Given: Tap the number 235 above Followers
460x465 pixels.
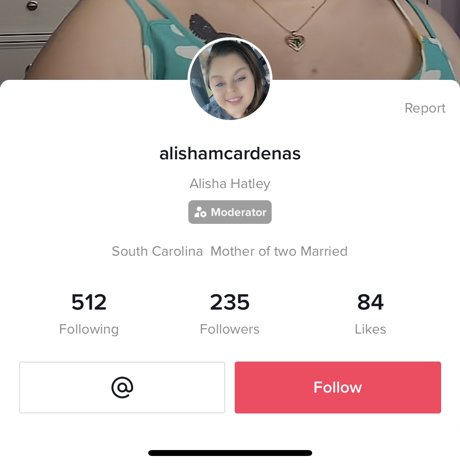Looking at the screenshot, I should pyautogui.click(x=230, y=302).
